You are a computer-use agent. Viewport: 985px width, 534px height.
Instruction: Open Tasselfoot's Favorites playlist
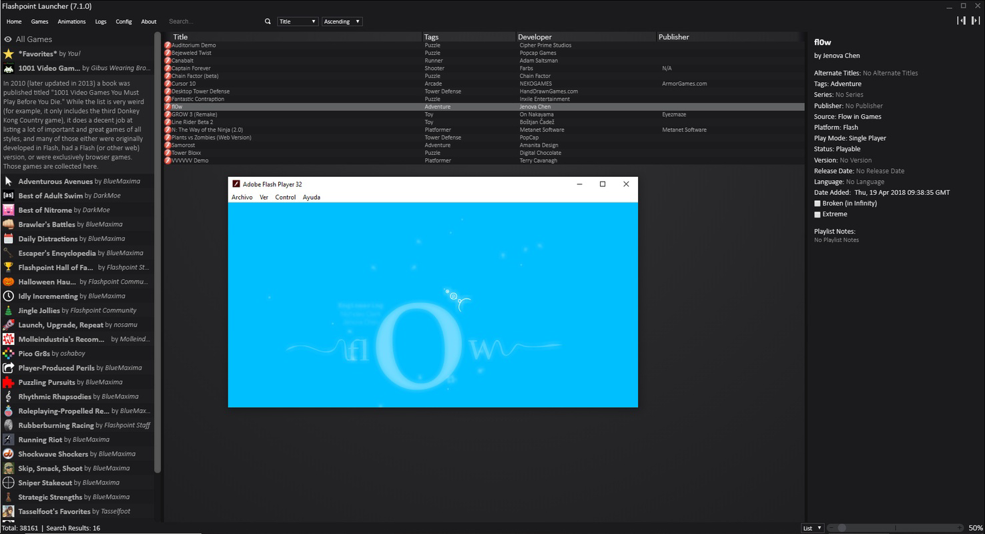point(77,511)
